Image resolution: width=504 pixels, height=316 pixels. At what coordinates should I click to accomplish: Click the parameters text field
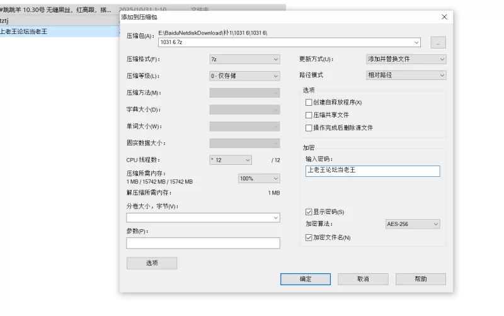click(203, 243)
